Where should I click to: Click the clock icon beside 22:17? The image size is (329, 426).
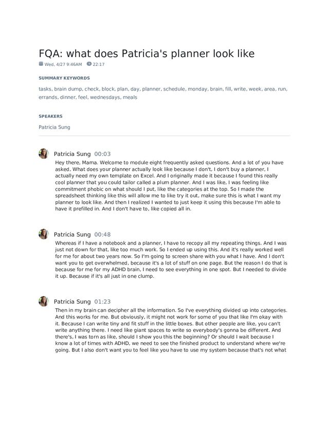[x=89, y=64]
